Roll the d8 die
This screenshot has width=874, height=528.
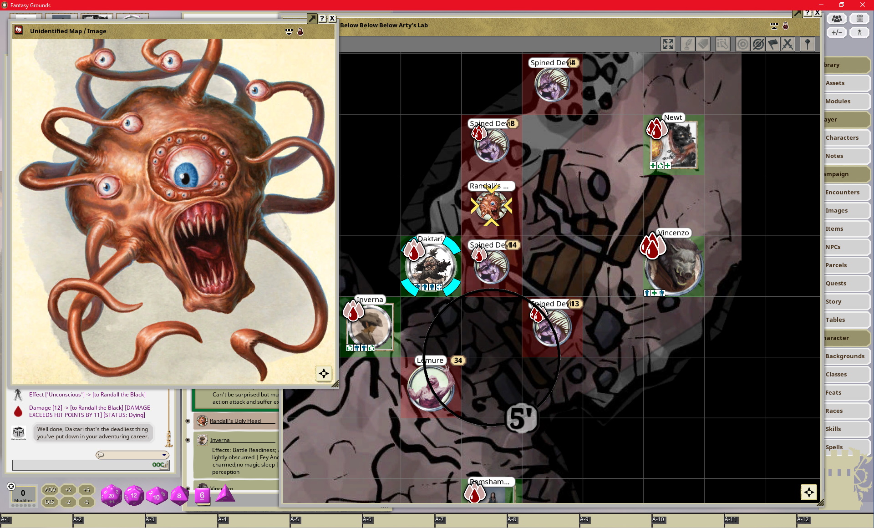[179, 495]
